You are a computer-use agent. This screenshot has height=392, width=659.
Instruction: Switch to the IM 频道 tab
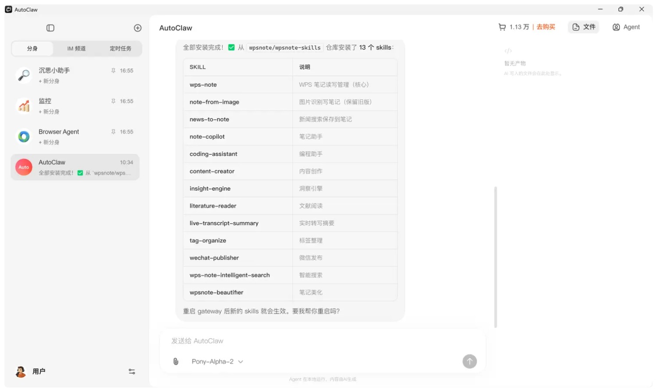pos(76,49)
